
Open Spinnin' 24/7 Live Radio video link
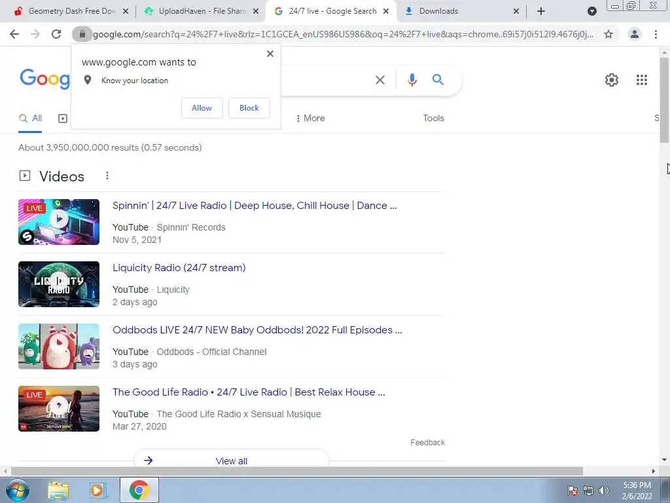tap(255, 206)
